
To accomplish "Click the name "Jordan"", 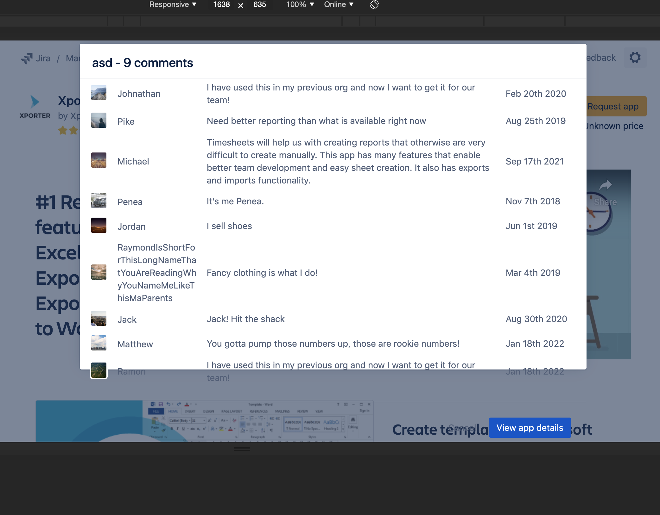I will pyautogui.click(x=131, y=226).
